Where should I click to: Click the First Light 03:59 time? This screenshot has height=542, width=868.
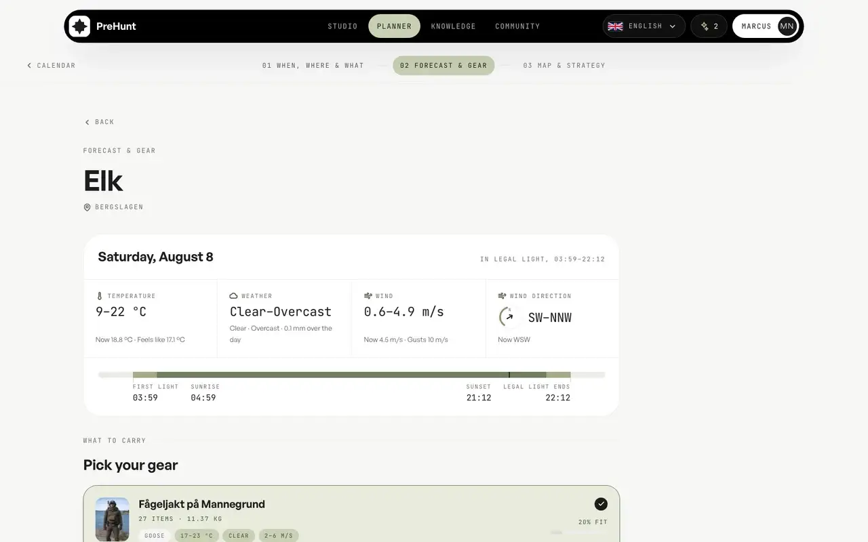tap(145, 398)
